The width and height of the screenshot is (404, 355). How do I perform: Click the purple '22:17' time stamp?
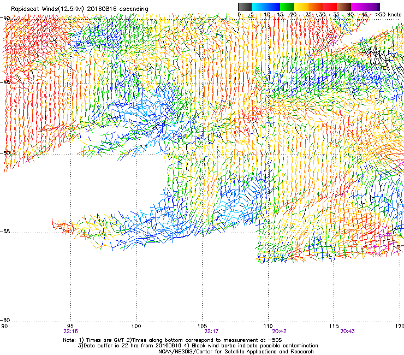[211, 332]
